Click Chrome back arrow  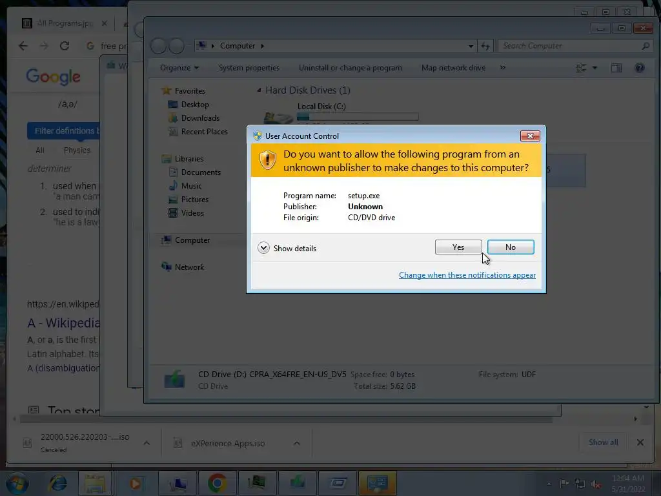pyautogui.click(x=23, y=46)
